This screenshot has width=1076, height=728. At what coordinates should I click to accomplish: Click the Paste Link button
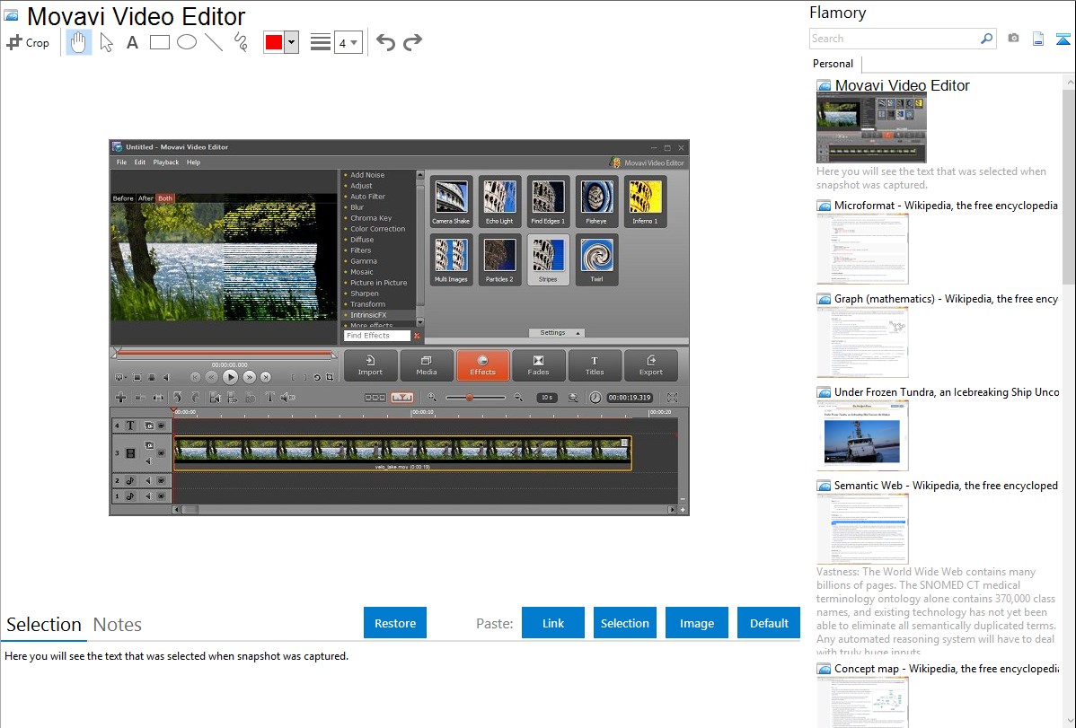click(553, 623)
